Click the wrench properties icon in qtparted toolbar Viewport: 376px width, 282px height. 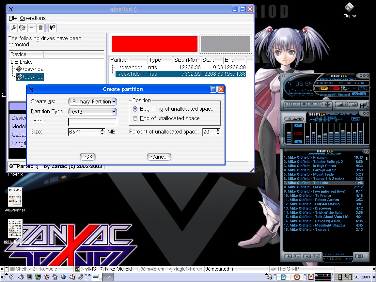pos(14,28)
